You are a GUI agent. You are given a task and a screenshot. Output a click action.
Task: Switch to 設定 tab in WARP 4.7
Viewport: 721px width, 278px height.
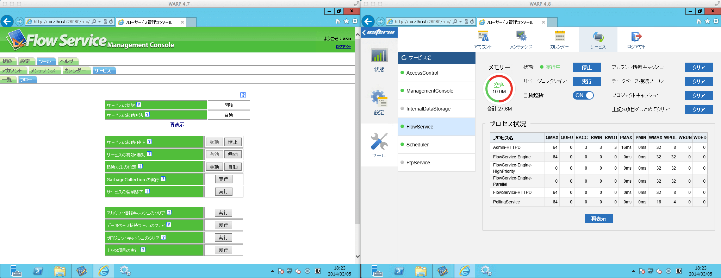pos(26,61)
